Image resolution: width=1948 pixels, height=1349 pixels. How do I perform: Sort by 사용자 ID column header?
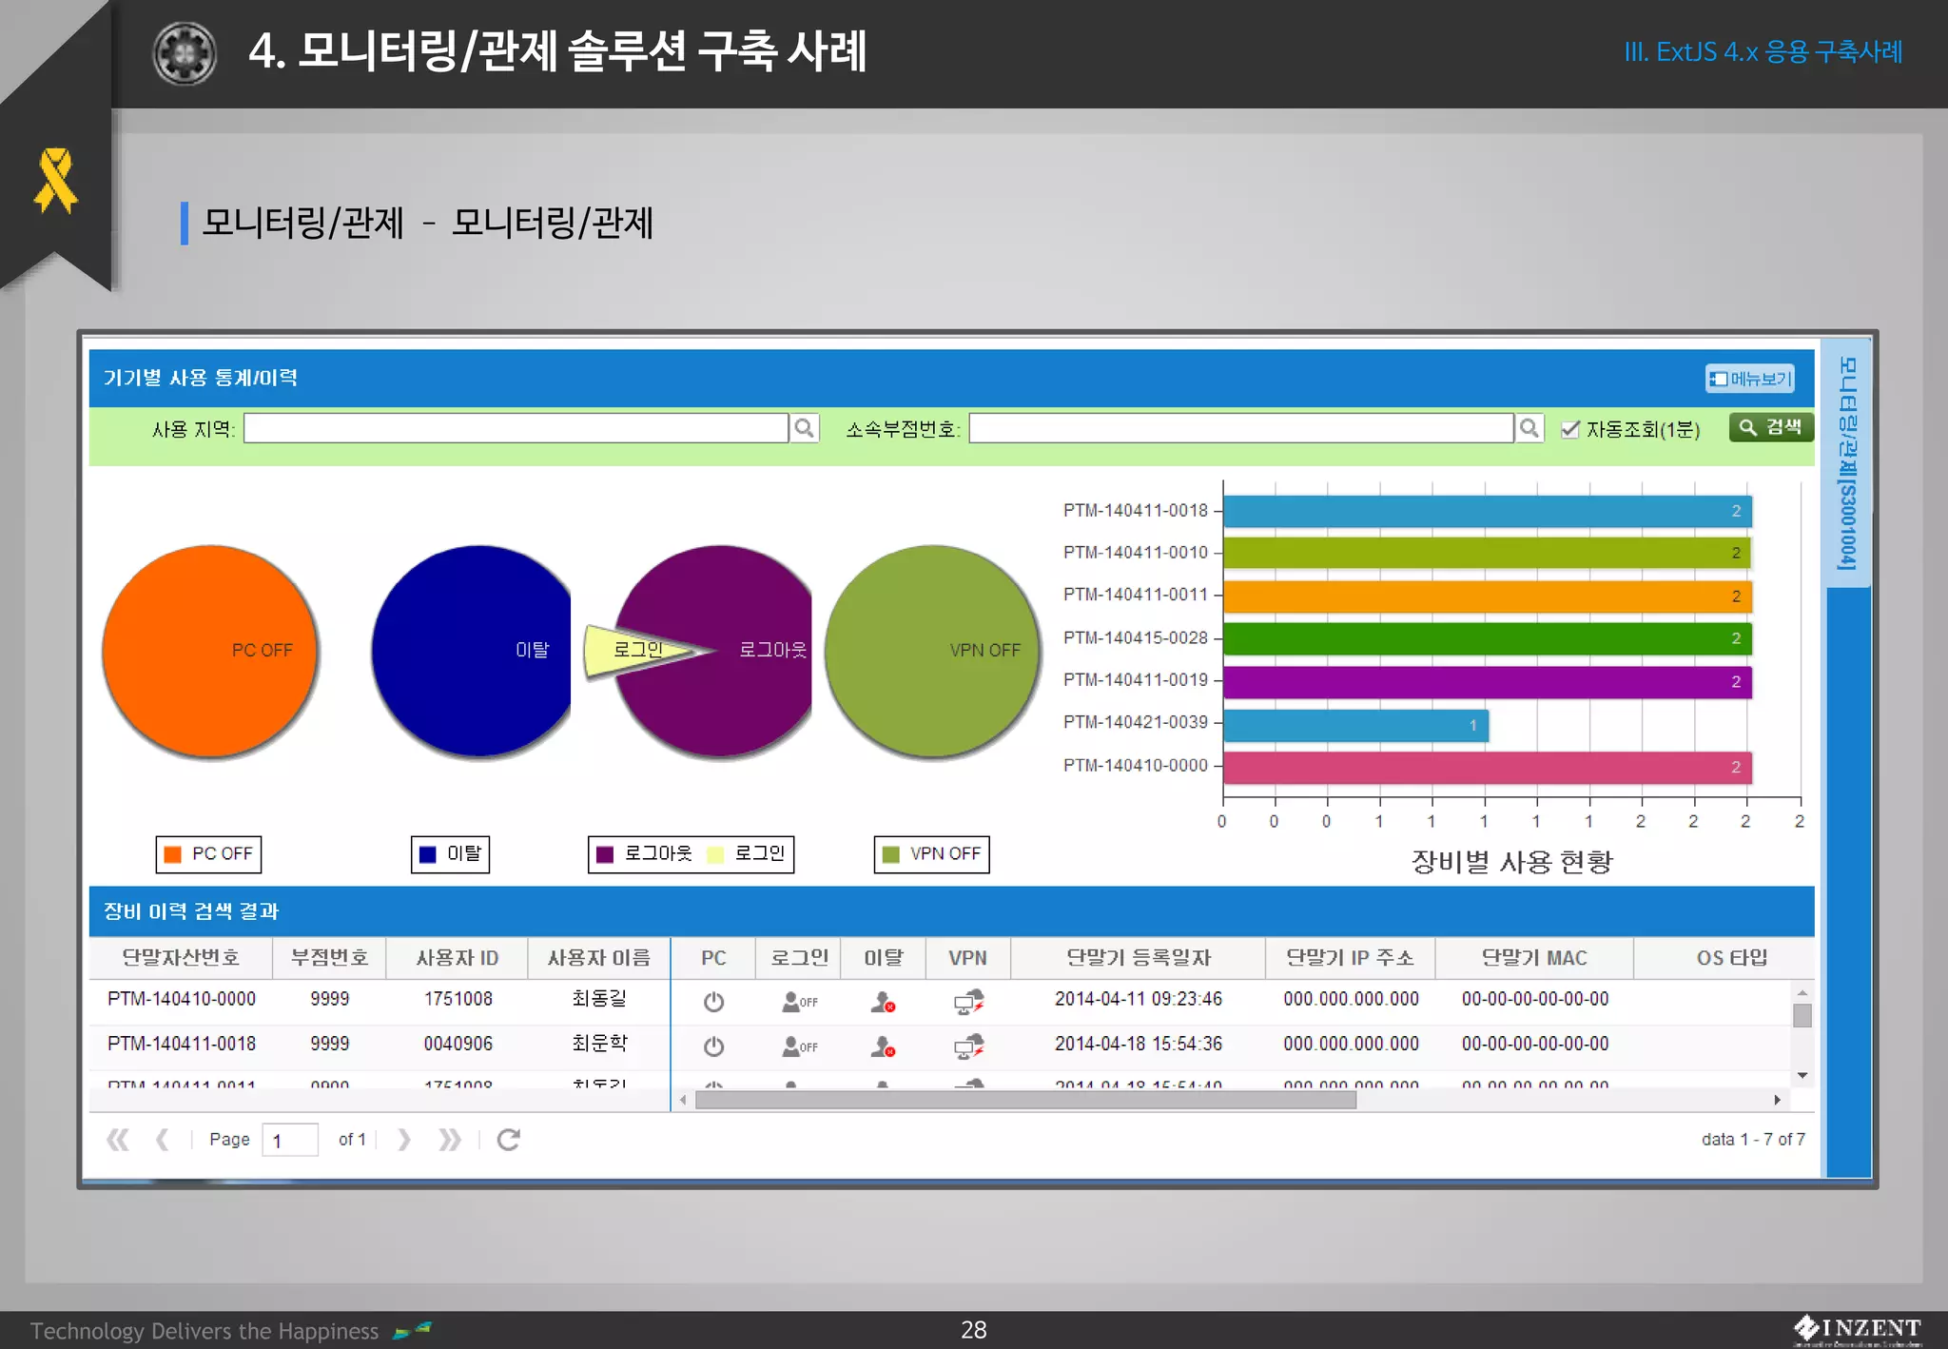click(458, 958)
